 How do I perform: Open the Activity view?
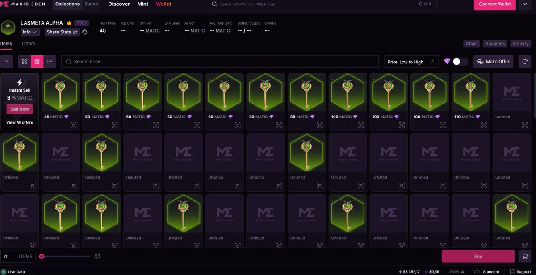[520, 44]
